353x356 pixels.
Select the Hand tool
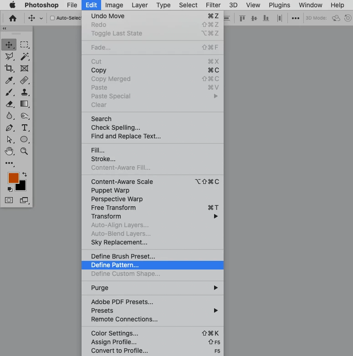9,151
